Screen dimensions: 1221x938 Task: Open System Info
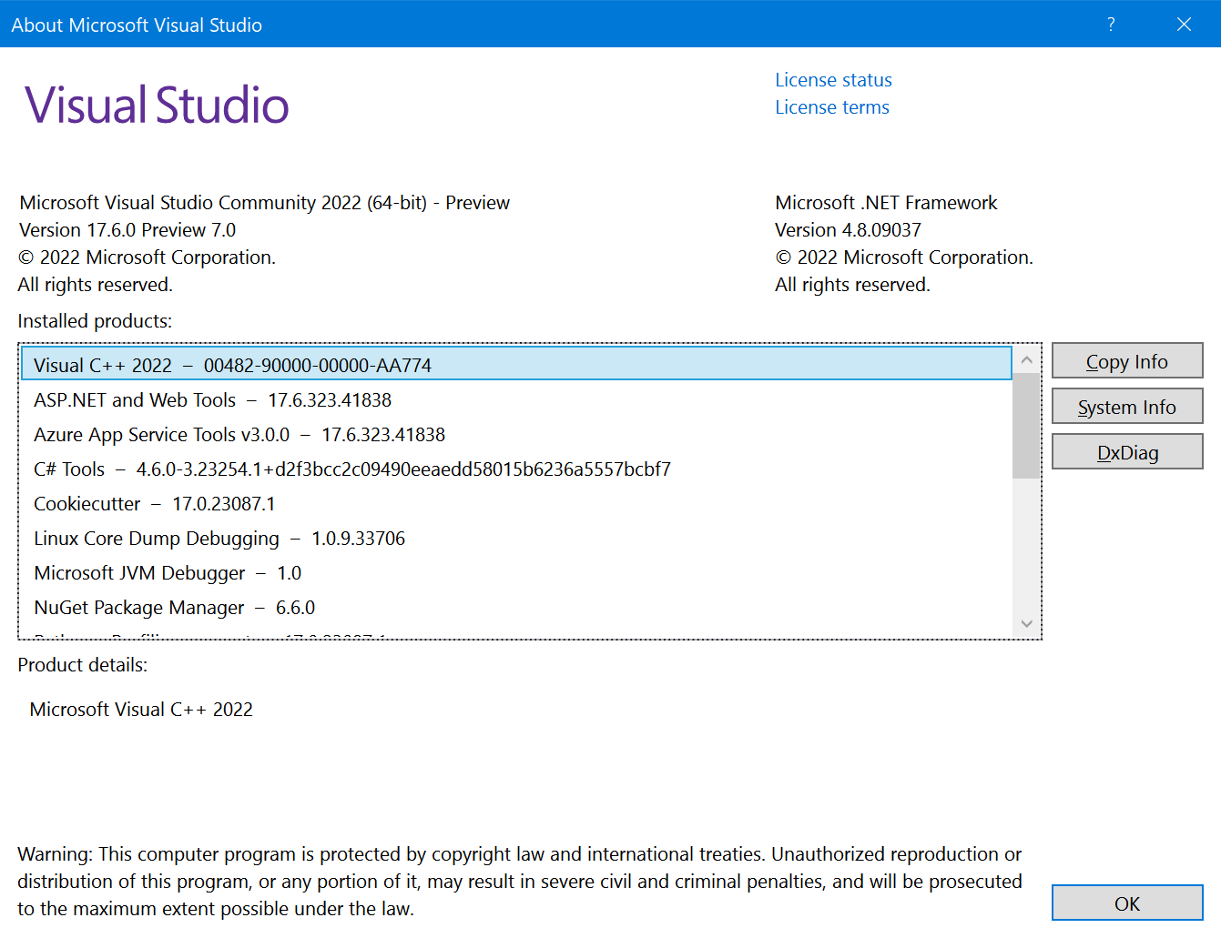(x=1127, y=406)
